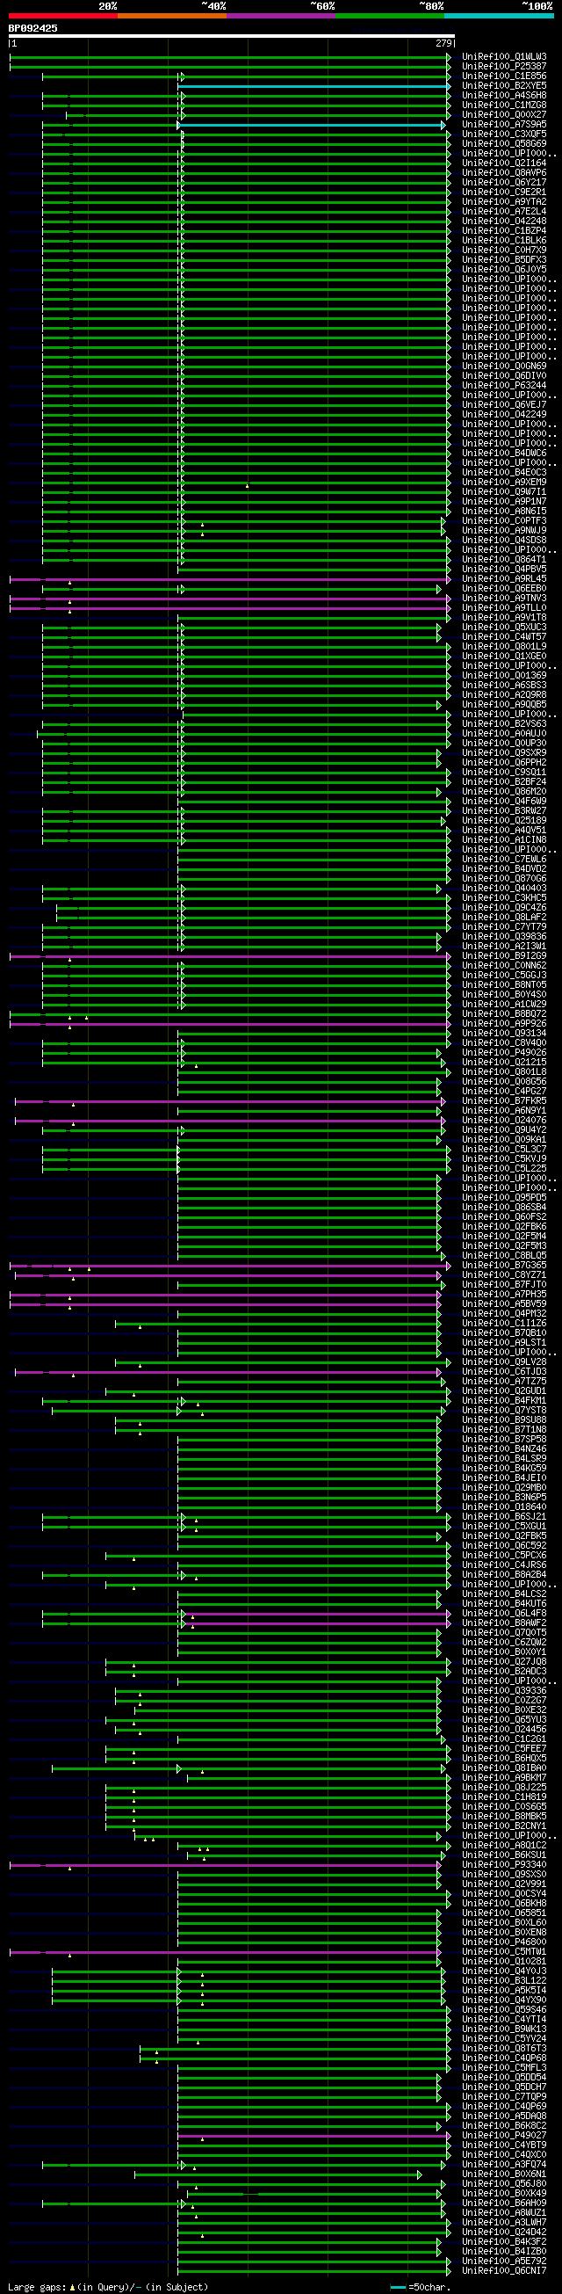Select hit label UniRef100_C4WT57

point(504,637)
